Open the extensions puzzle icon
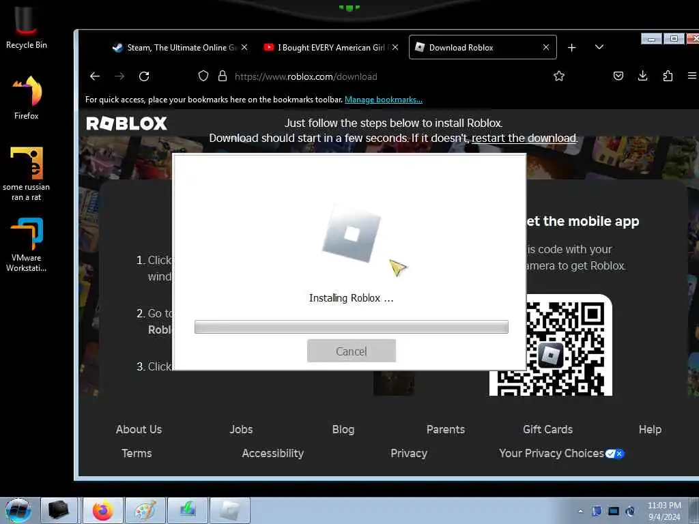 coord(668,76)
